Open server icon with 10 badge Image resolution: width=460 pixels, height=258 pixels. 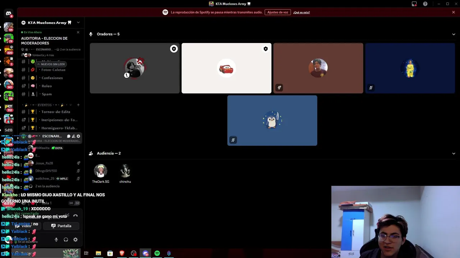click(8, 73)
